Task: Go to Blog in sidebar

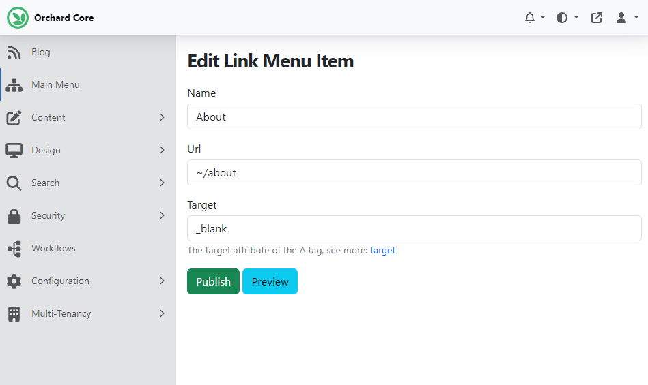Action: click(41, 52)
